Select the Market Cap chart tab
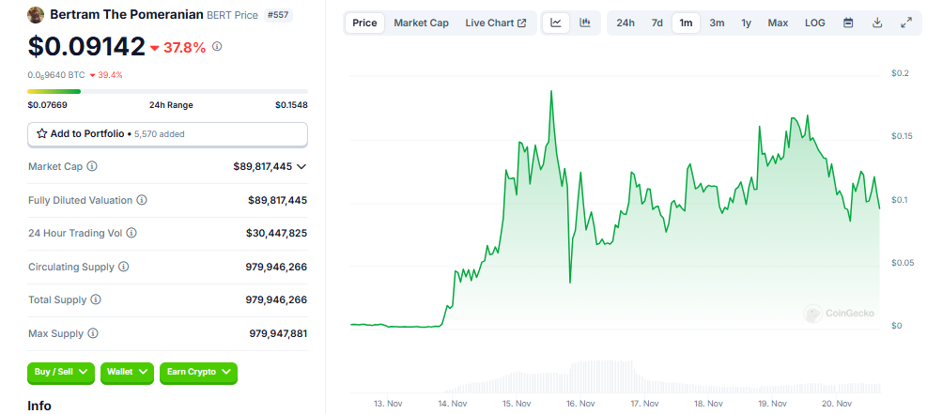 (x=422, y=23)
